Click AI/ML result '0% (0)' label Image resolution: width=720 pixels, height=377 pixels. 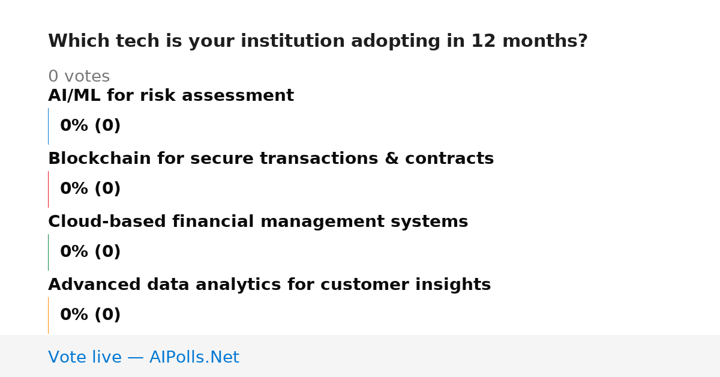click(91, 126)
